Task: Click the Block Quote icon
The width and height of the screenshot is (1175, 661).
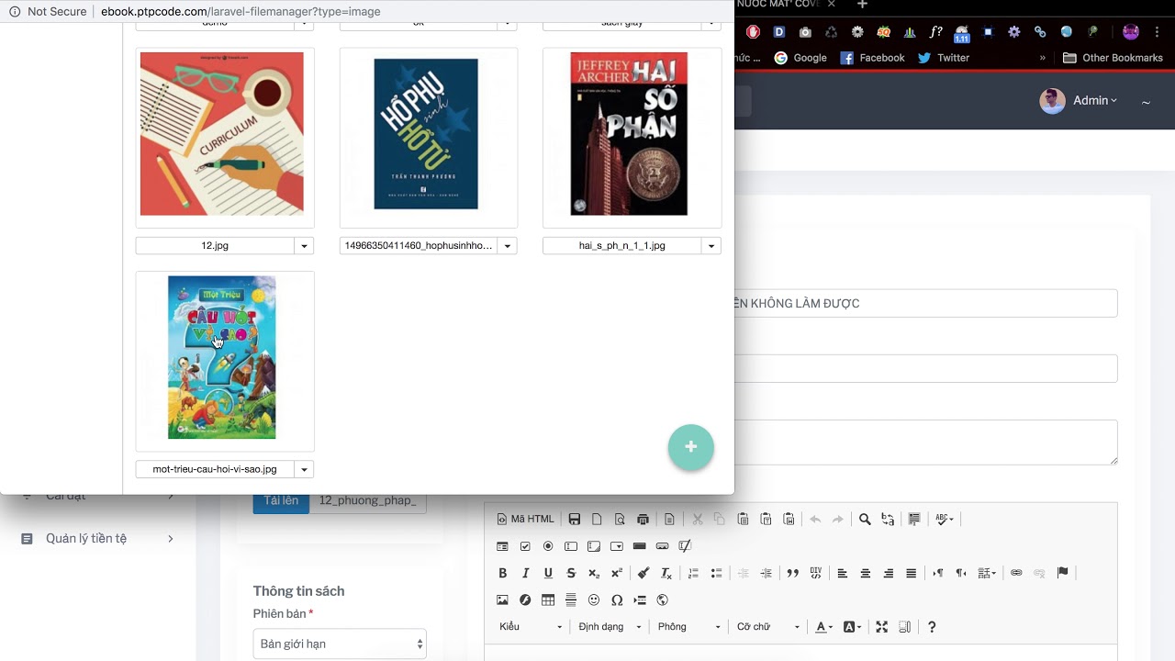Action: pos(793,573)
